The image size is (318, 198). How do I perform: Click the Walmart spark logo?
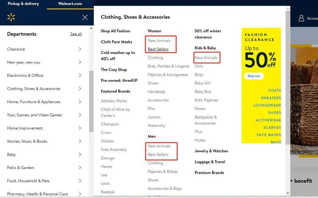(11, 17)
